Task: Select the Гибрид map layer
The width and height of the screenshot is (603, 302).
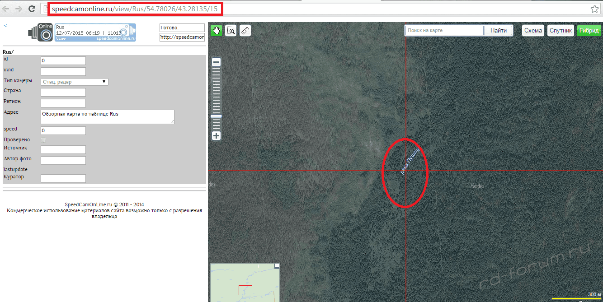Action: pos(589,31)
